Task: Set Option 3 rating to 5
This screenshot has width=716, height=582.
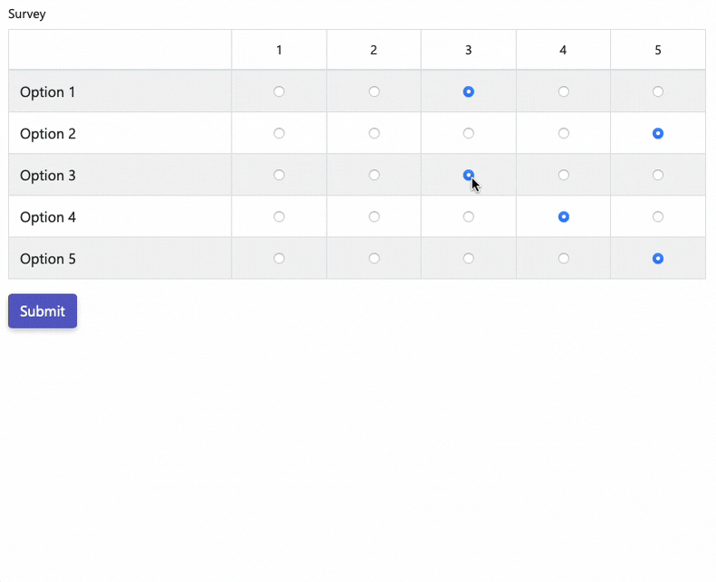Action: tap(658, 175)
